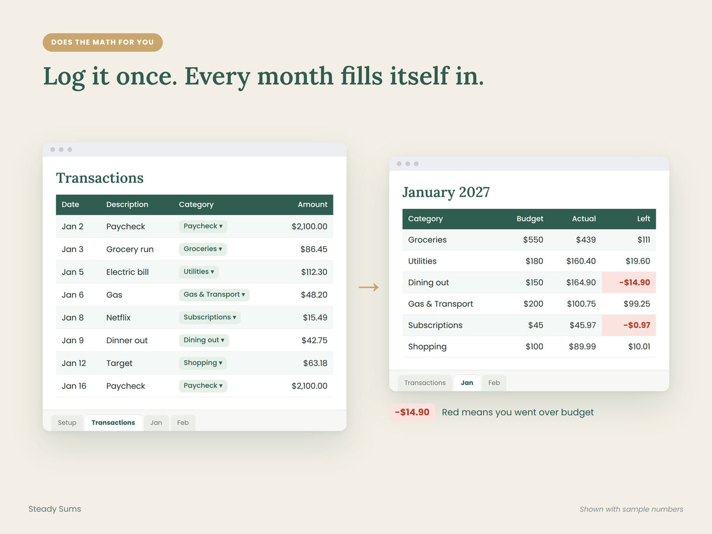Click the Amount column header

(313, 205)
